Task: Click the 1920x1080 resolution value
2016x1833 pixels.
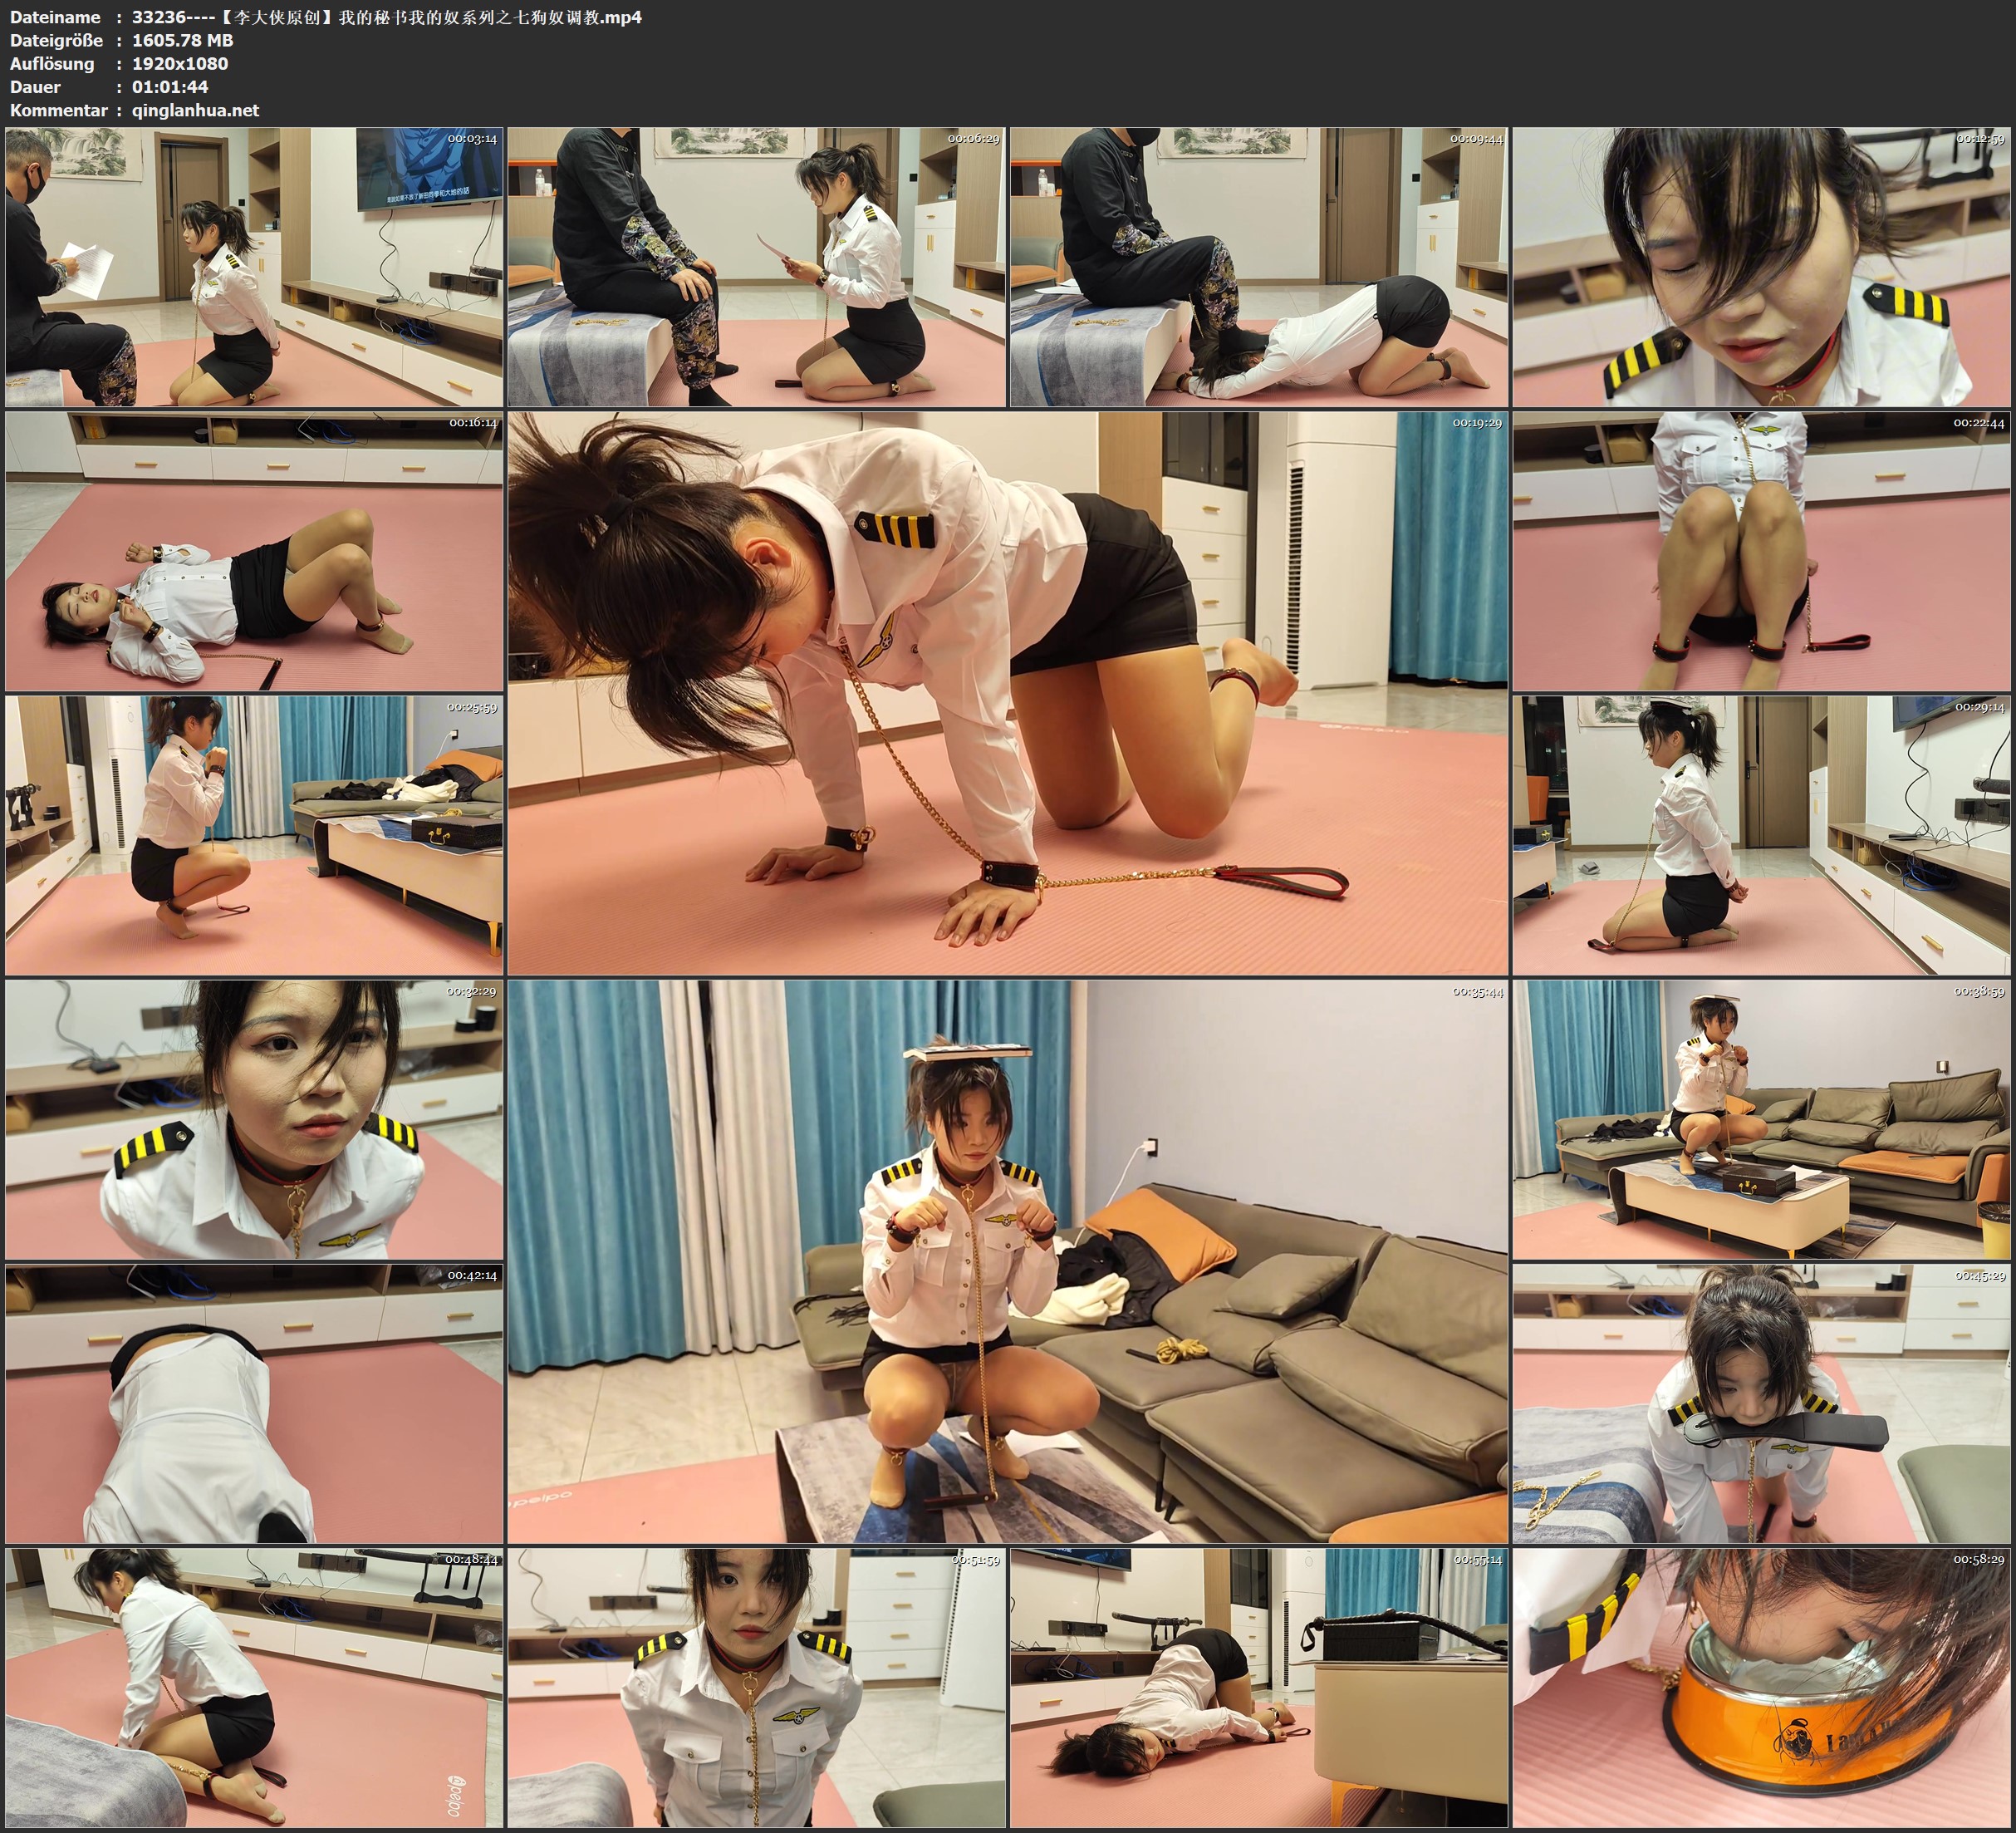Action: (180, 63)
